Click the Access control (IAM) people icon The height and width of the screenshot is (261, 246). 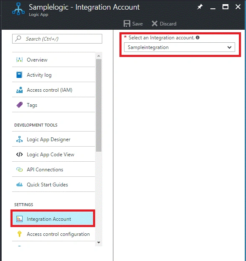[x=19, y=90]
